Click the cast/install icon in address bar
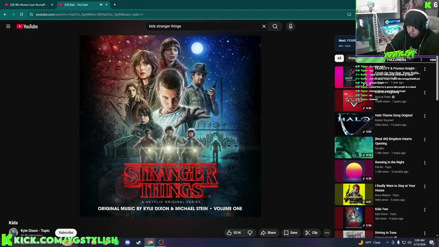The image size is (439, 247). coord(349,14)
